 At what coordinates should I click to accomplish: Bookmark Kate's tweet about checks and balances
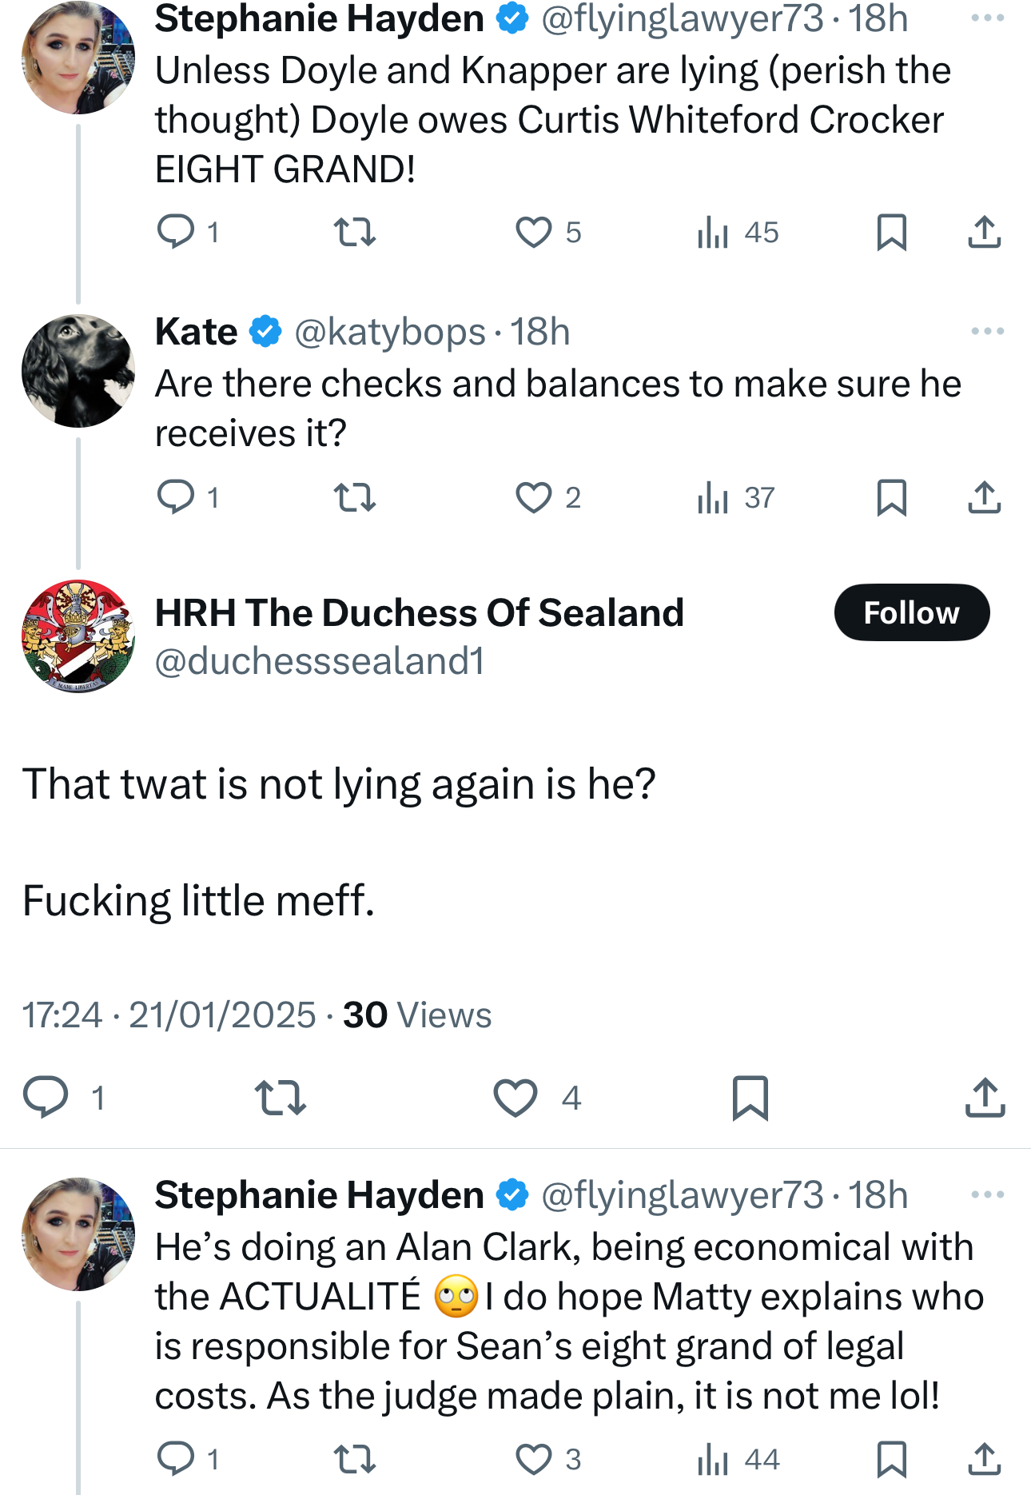click(891, 497)
